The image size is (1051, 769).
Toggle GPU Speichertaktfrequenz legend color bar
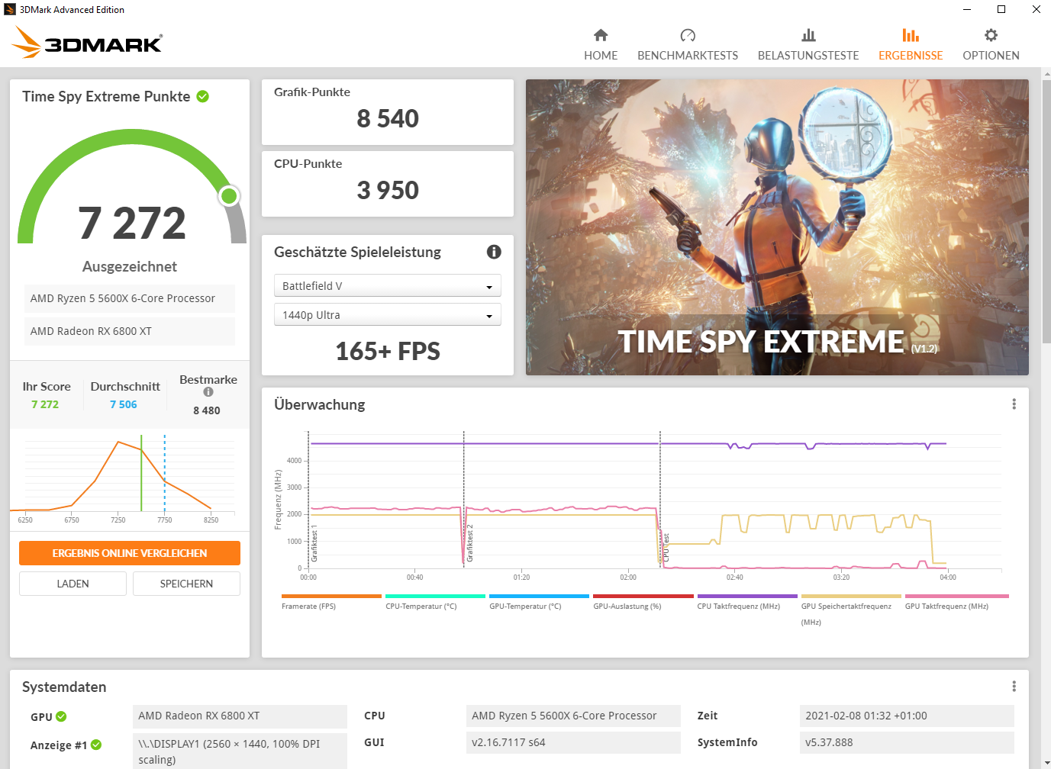coord(851,596)
